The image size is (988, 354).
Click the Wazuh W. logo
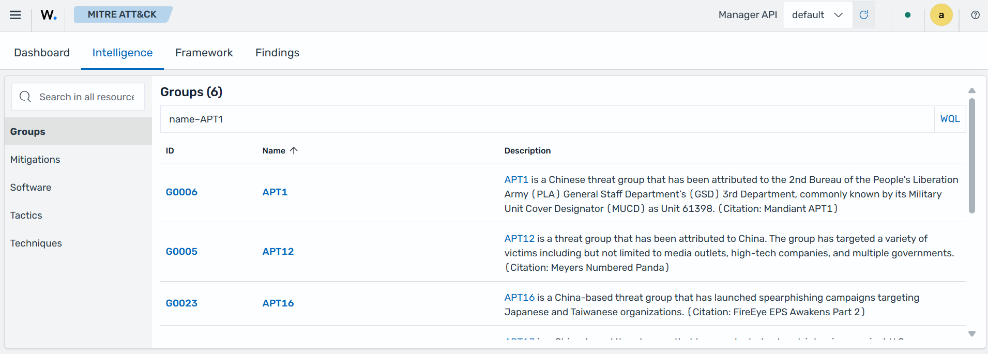[x=49, y=15]
